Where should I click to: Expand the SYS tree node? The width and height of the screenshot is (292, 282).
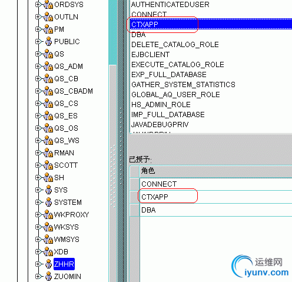38,190
